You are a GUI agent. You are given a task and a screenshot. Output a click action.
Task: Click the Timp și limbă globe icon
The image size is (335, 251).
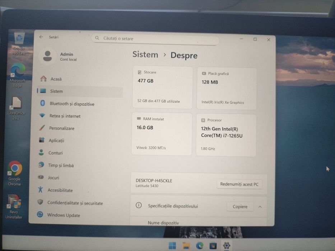coord(41,165)
